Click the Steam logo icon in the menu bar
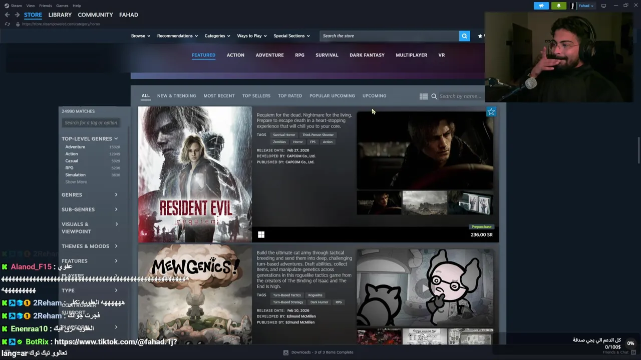 tap(7, 5)
